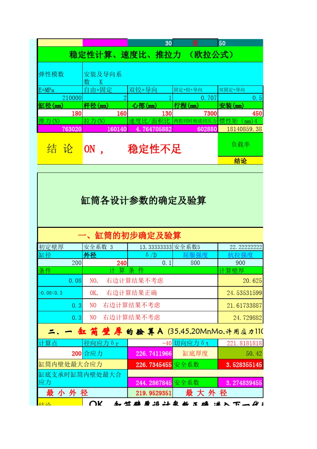The width and height of the screenshot is (317, 449).
Task: Select rod diameter cell value 160
Action: pos(105,113)
